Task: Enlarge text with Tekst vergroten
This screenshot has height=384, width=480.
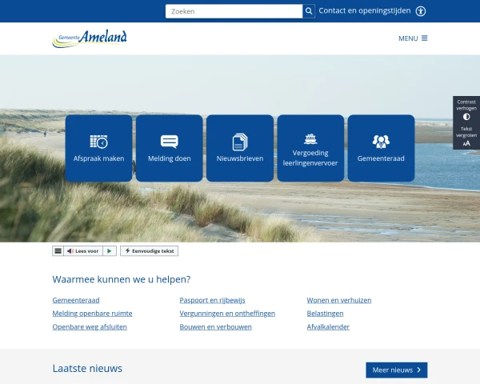Action: (466, 136)
